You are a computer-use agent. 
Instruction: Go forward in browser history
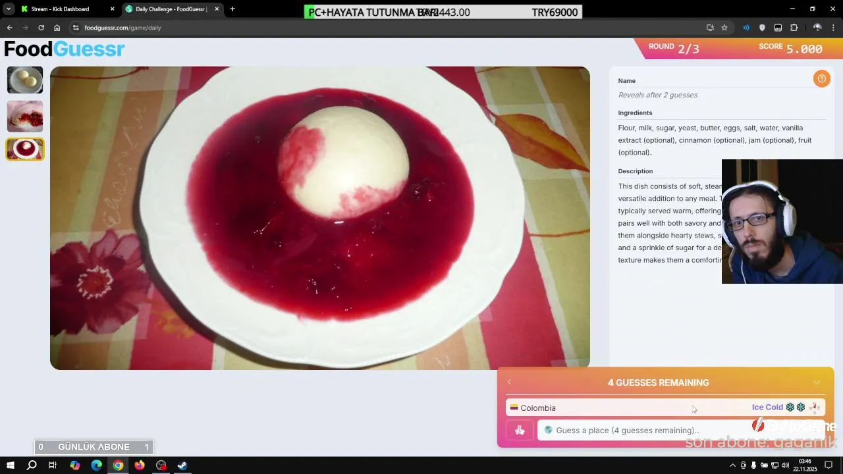point(25,28)
